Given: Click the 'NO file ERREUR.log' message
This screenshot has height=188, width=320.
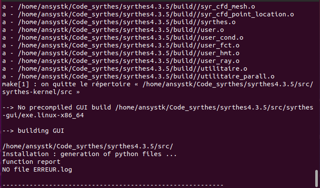Looking at the screenshot, I should click(37, 169).
